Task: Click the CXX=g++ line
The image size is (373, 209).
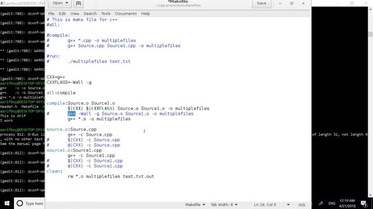Action: [56, 77]
